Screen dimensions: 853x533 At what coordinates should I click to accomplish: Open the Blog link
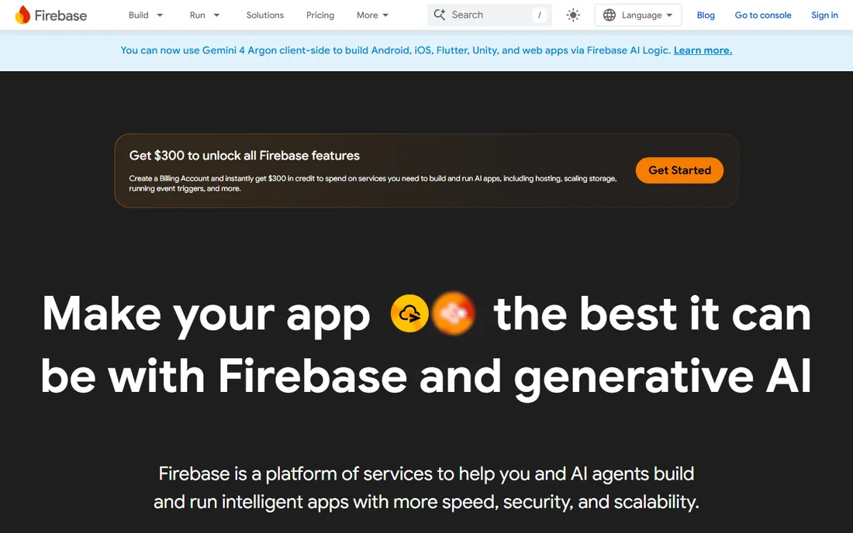pyautogui.click(x=706, y=15)
